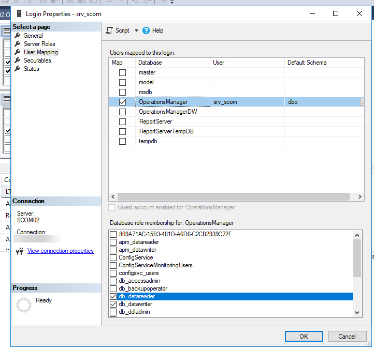The width and height of the screenshot is (374, 350).
Task: Select the User Mapping page
Action: pos(41,52)
